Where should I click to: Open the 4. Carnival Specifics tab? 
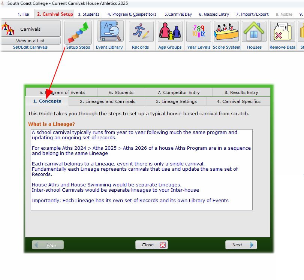[x=238, y=101]
